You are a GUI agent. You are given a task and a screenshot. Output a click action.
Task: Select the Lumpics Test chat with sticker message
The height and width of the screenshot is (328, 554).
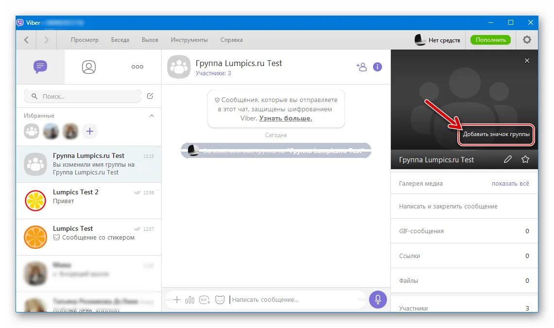coord(89,237)
